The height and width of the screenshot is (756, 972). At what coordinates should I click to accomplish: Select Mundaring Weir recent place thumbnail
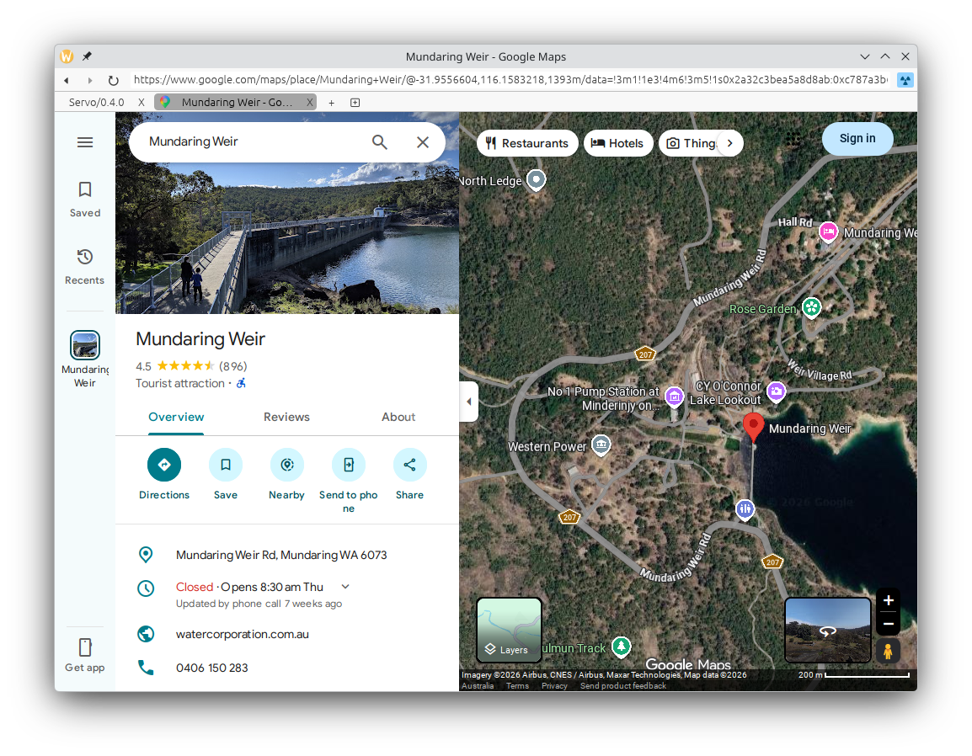tap(85, 345)
